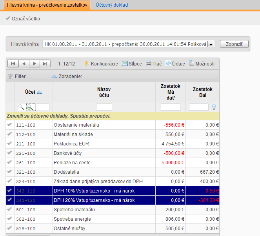The height and width of the screenshot is (236, 260).
Task: Click the Zostatok Má dať column header
Action: tap(171, 92)
